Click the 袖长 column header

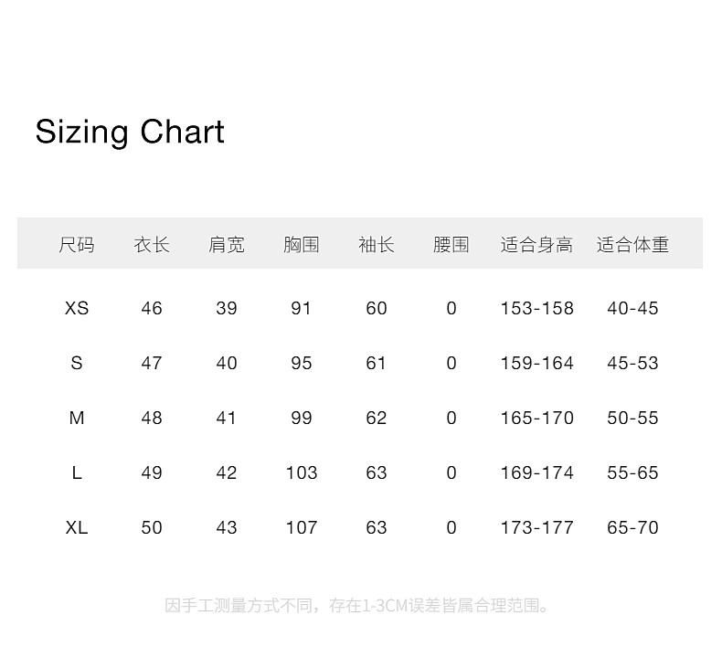(x=377, y=244)
